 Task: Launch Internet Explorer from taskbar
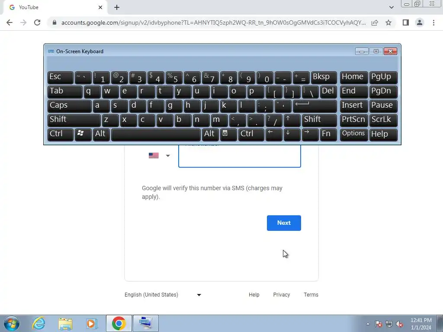point(39,323)
